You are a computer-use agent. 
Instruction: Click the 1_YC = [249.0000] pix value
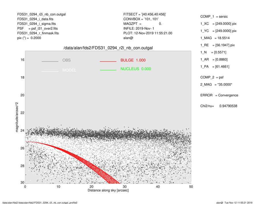(x=218, y=31)
